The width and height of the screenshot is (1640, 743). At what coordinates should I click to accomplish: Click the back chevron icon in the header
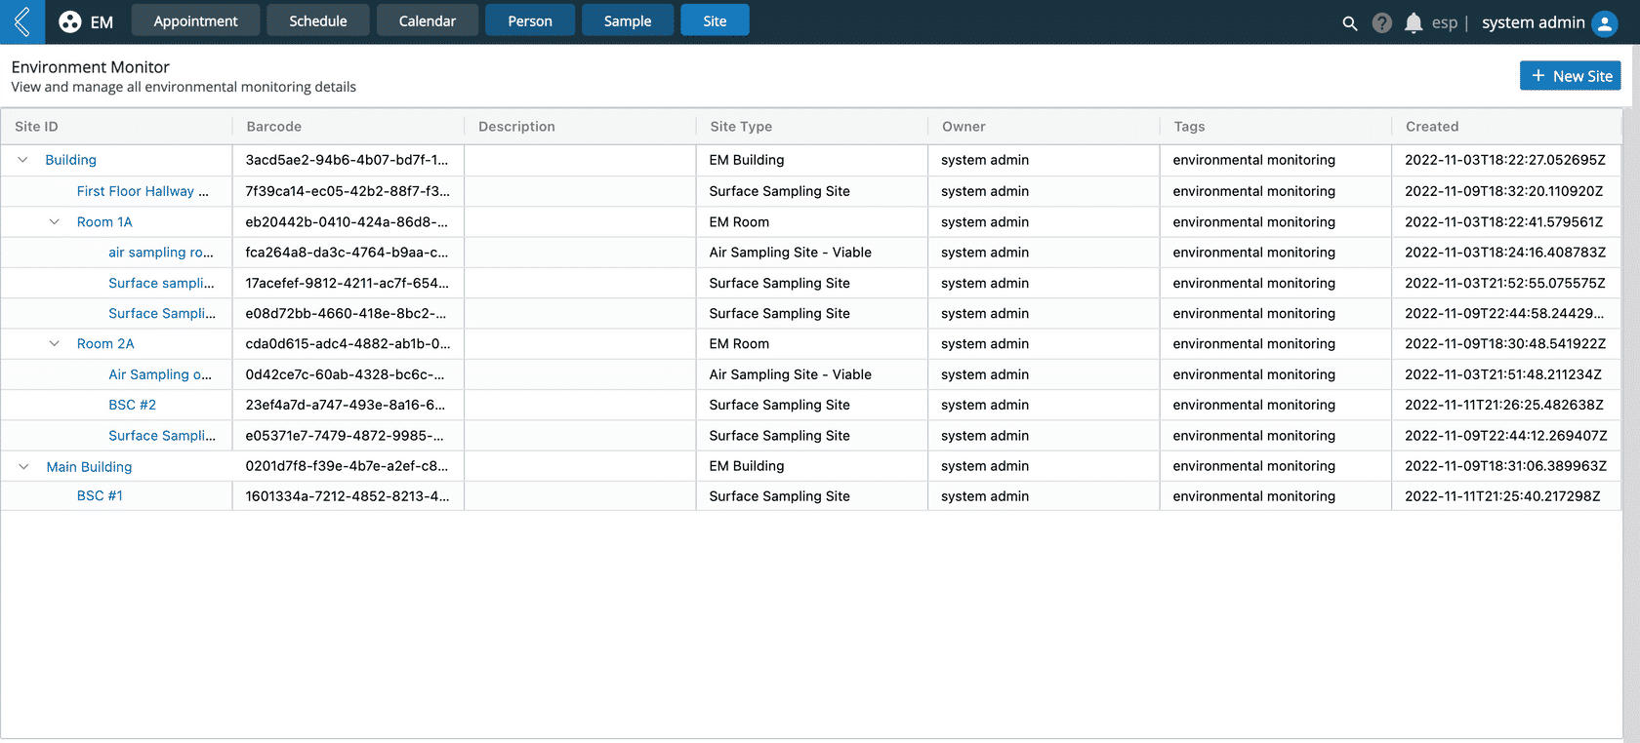[x=21, y=21]
